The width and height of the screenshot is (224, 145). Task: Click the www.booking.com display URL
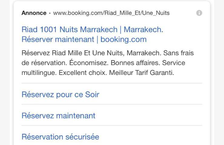(79, 13)
